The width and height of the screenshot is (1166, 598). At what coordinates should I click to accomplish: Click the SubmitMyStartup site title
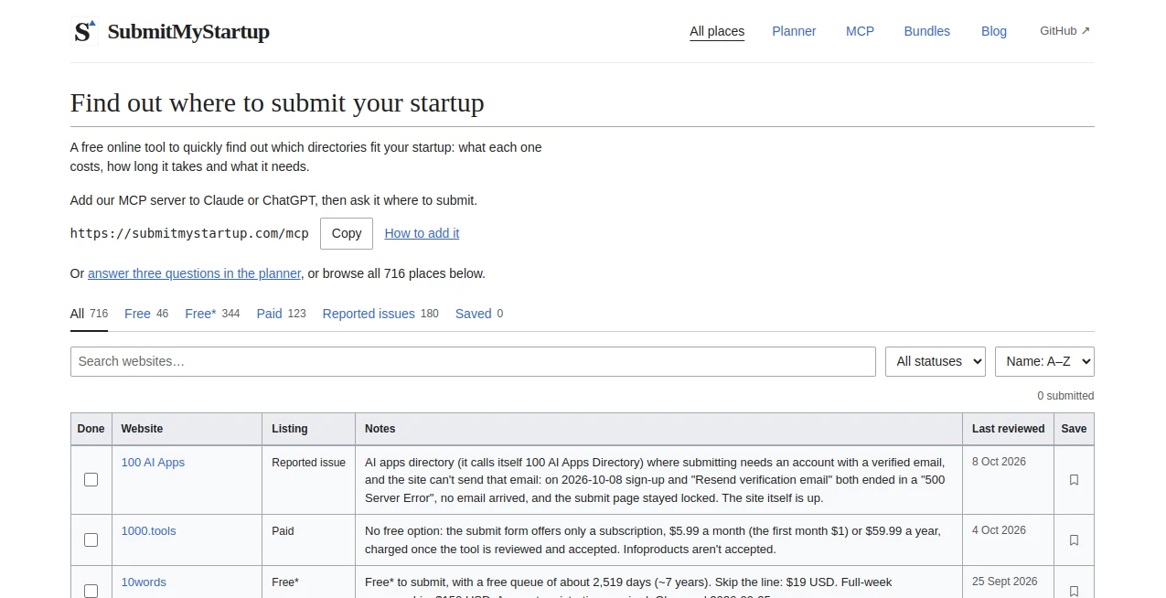pyautogui.click(x=188, y=32)
